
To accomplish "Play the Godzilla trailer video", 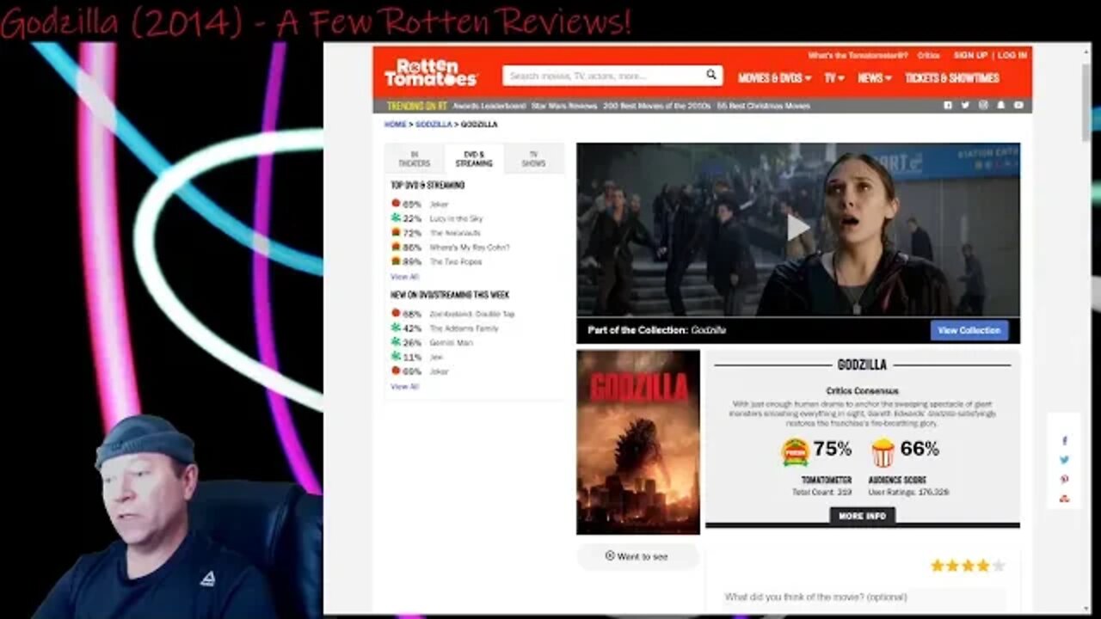I will point(797,228).
